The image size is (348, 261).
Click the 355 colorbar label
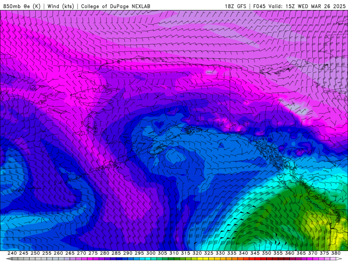[278, 253]
